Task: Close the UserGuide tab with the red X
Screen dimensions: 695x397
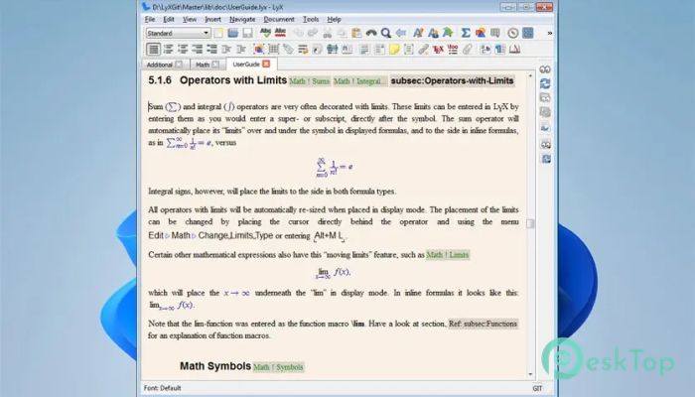Action: click(266, 64)
